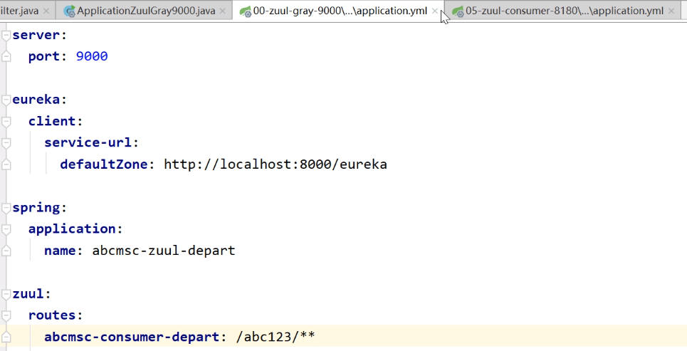The height and width of the screenshot is (351, 687).
Task: Place cursor on port value 9000
Action: click(92, 56)
